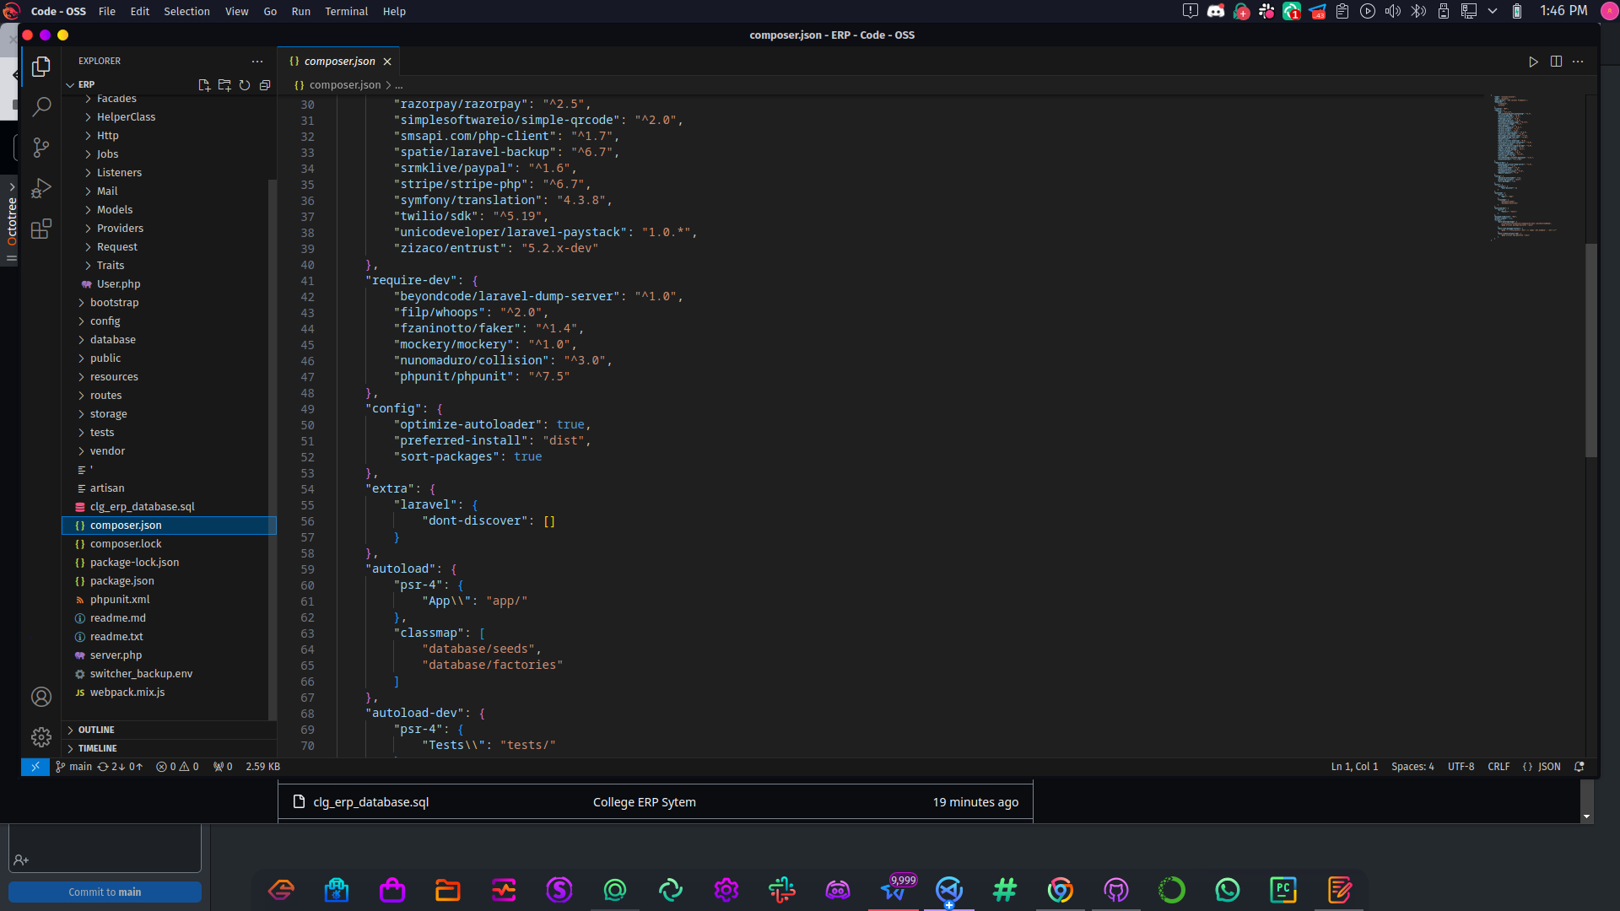The height and width of the screenshot is (911, 1620).
Task: Collapse all folders in explorer
Action: tap(265, 85)
